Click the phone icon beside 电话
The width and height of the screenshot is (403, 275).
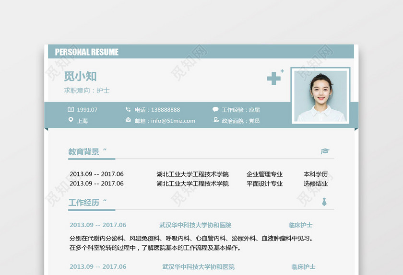click(x=128, y=109)
